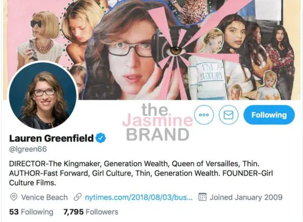This screenshot has width=303, height=222.
Task: Click the @lgreen66 handle
Action: pos(28,149)
